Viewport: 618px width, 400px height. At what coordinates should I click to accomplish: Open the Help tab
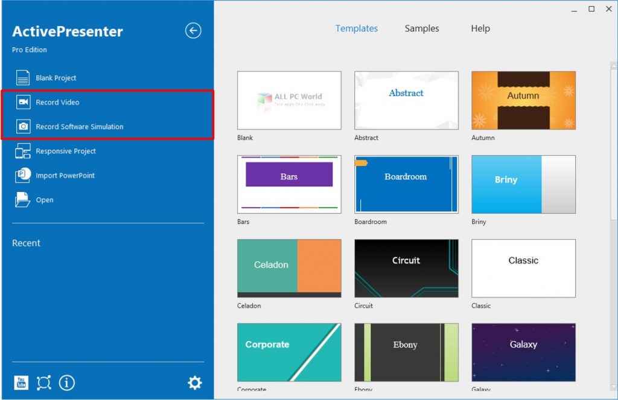tap(480, 28)
